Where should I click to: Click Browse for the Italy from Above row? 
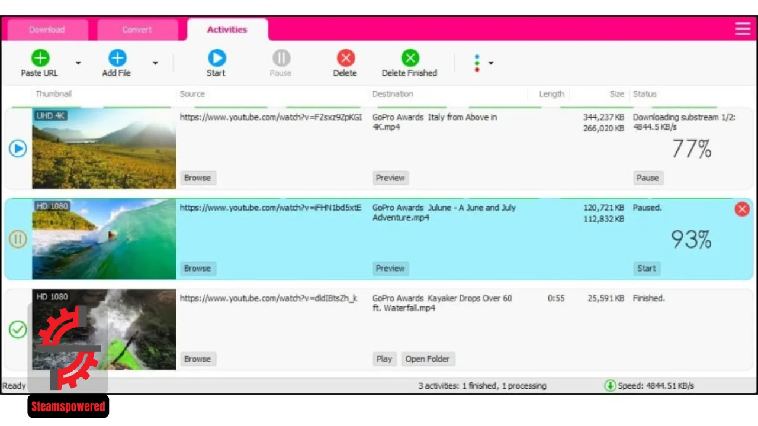pyautogui.click(x=197, y=177)
